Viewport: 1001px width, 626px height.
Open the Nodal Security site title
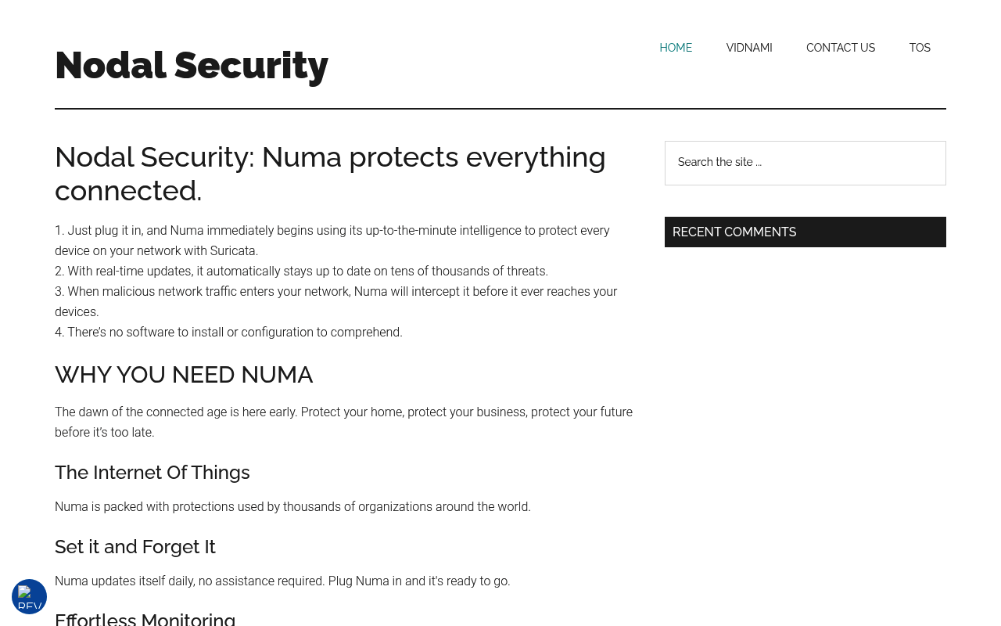point(192,65)
